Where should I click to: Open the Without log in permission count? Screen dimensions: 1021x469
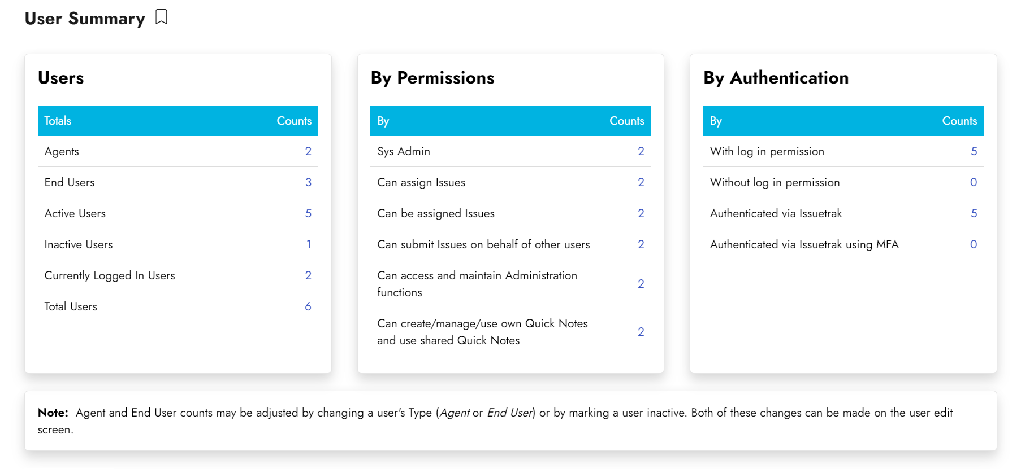pos(974,182)
